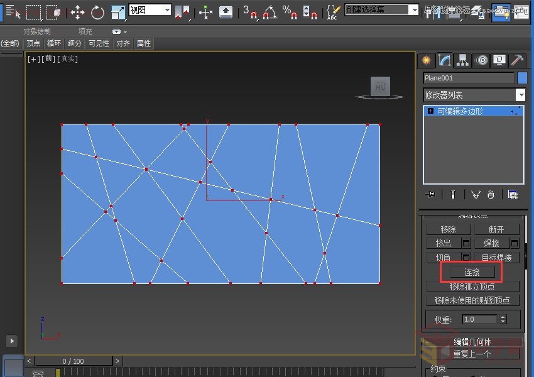The height and width of the screenshot is (377, 534).
Task: Click the Show End Result icon
Action: tap(453, 195)
